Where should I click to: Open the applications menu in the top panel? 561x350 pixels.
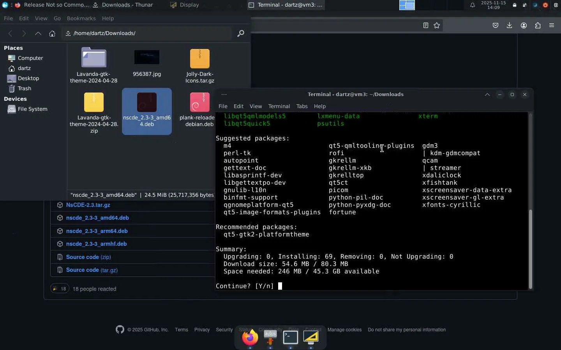pyautogui.click(x=5, y=5)
